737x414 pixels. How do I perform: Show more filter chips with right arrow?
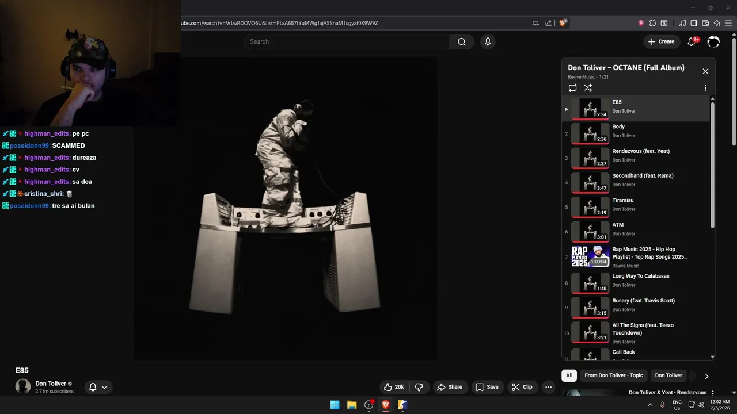click(706, 376)
